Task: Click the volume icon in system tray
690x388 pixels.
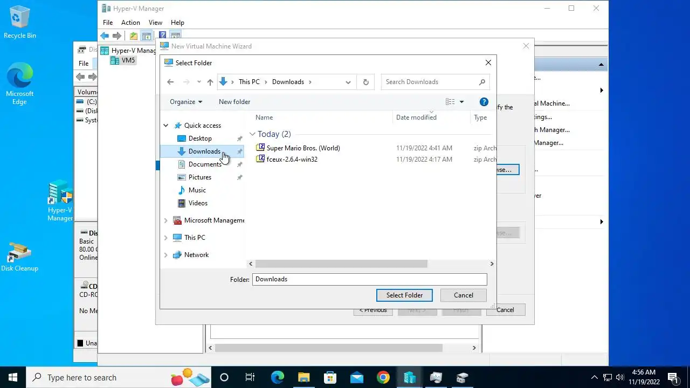Action: (x=620, y=377)
